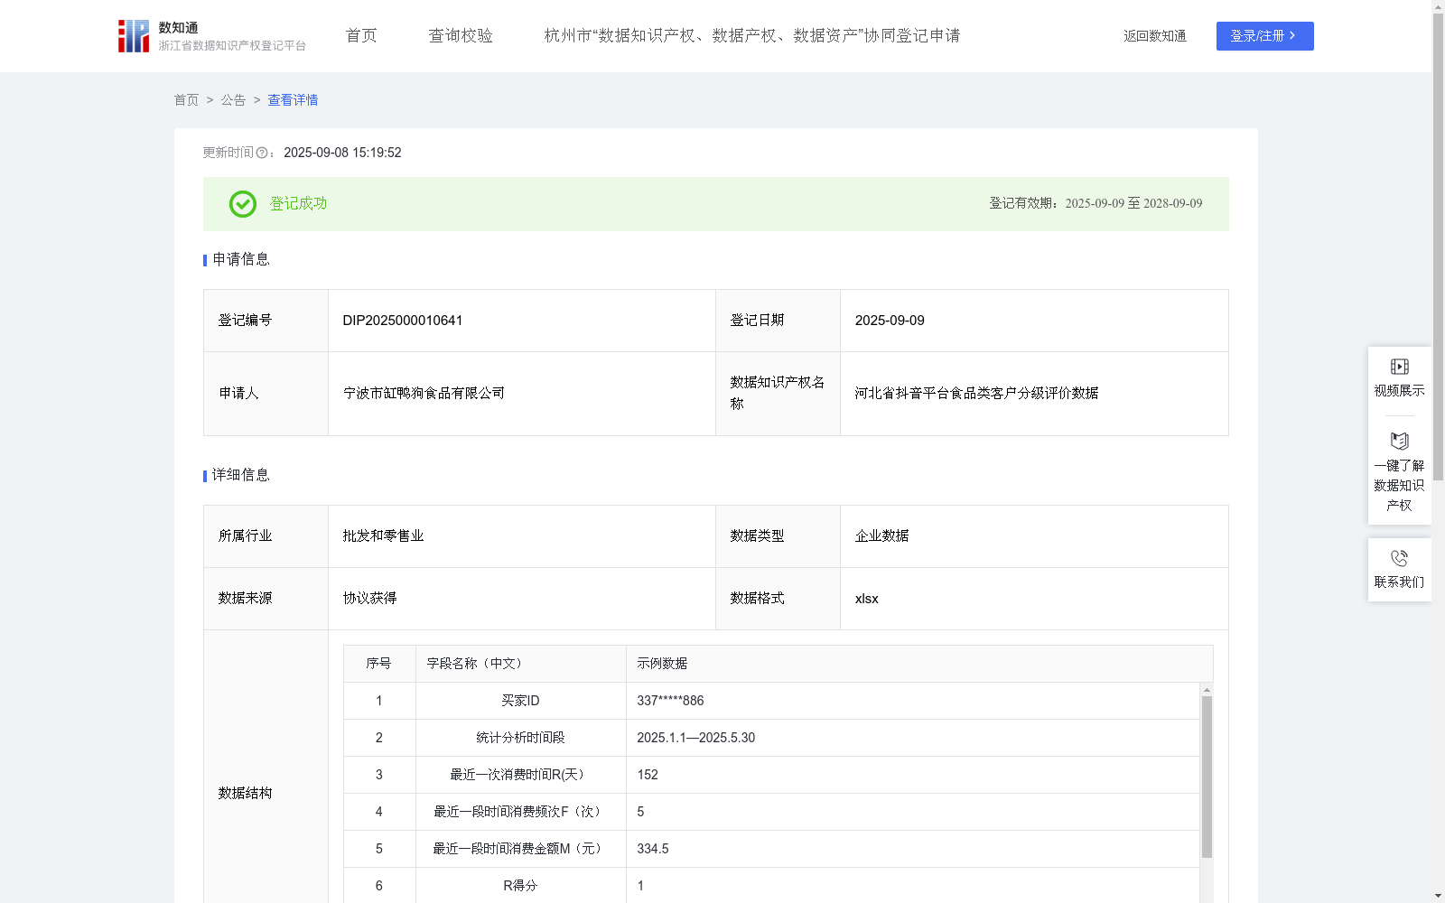
Task: Click the 最近一次消费时间R(天) field
Action: click(x=520, y=775)
